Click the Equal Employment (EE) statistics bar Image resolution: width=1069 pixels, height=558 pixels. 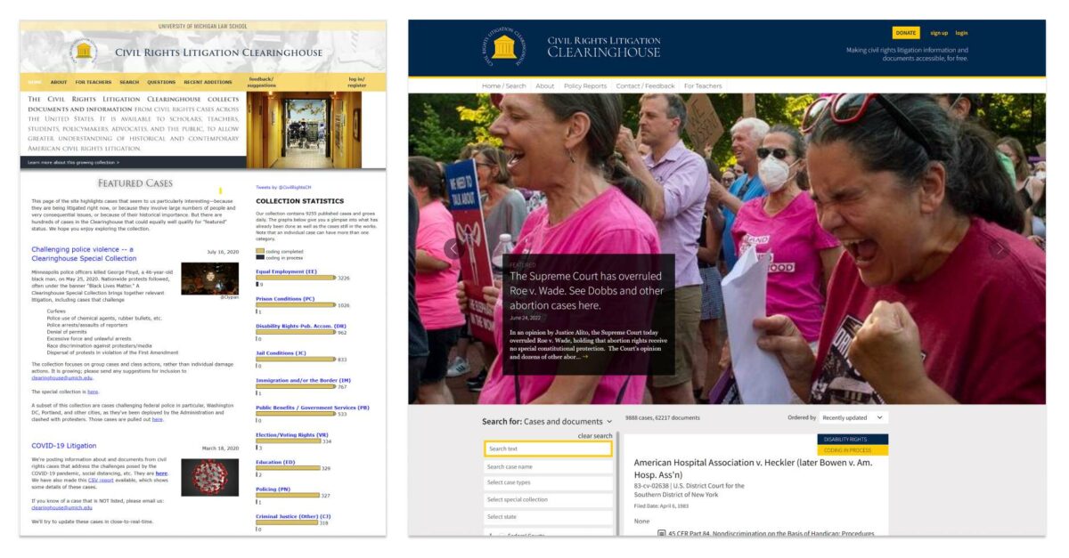(296, 278)
